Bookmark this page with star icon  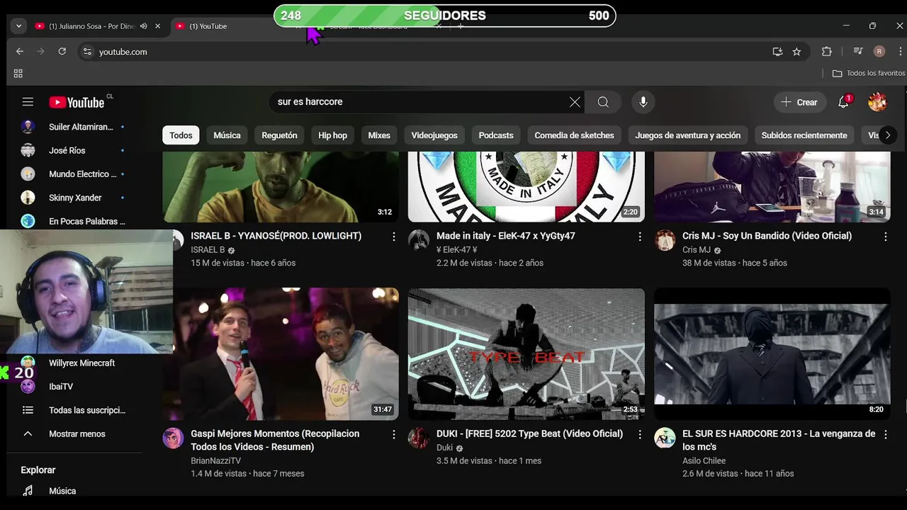tap(796, 52)
